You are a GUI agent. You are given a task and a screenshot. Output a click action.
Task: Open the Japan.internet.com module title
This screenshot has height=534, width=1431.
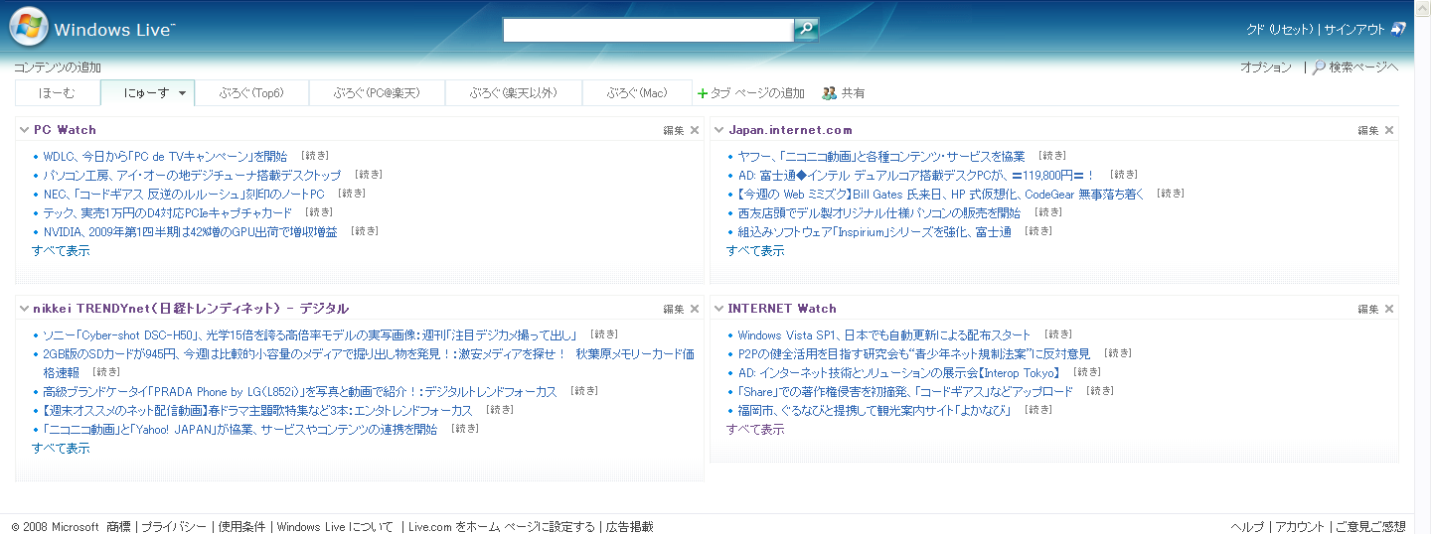point(790,130)
